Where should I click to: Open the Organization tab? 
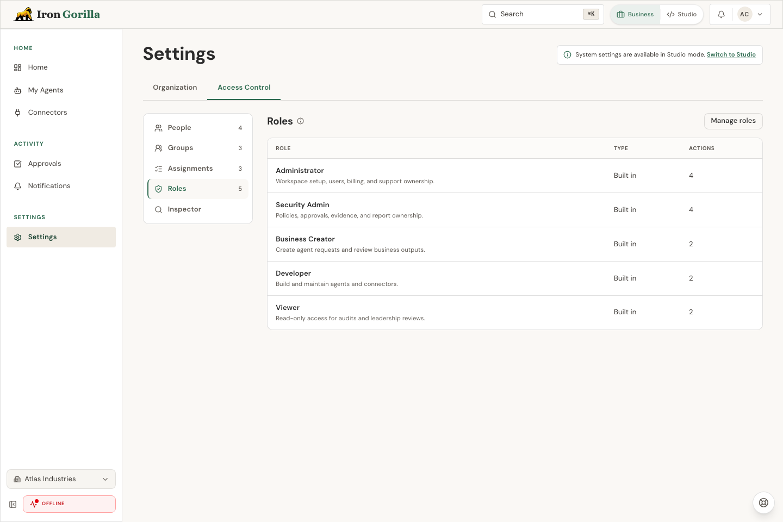(x=175, y=88)
